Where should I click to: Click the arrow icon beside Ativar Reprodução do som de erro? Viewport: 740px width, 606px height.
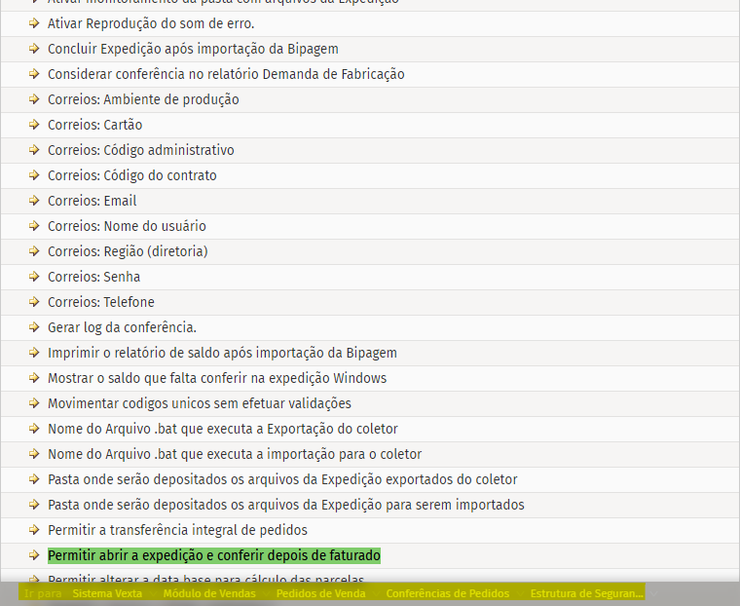[35, 23]
